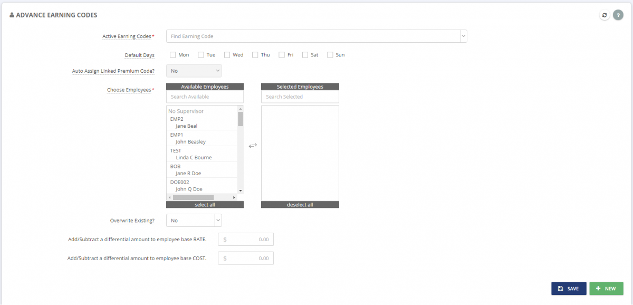Screen dimensions: 633x305
Task: Toggle the Fri default day
Action: (x=282, y=54)
